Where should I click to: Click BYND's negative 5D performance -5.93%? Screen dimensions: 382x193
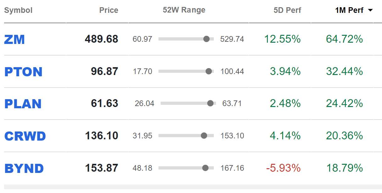tap(283, 168)
